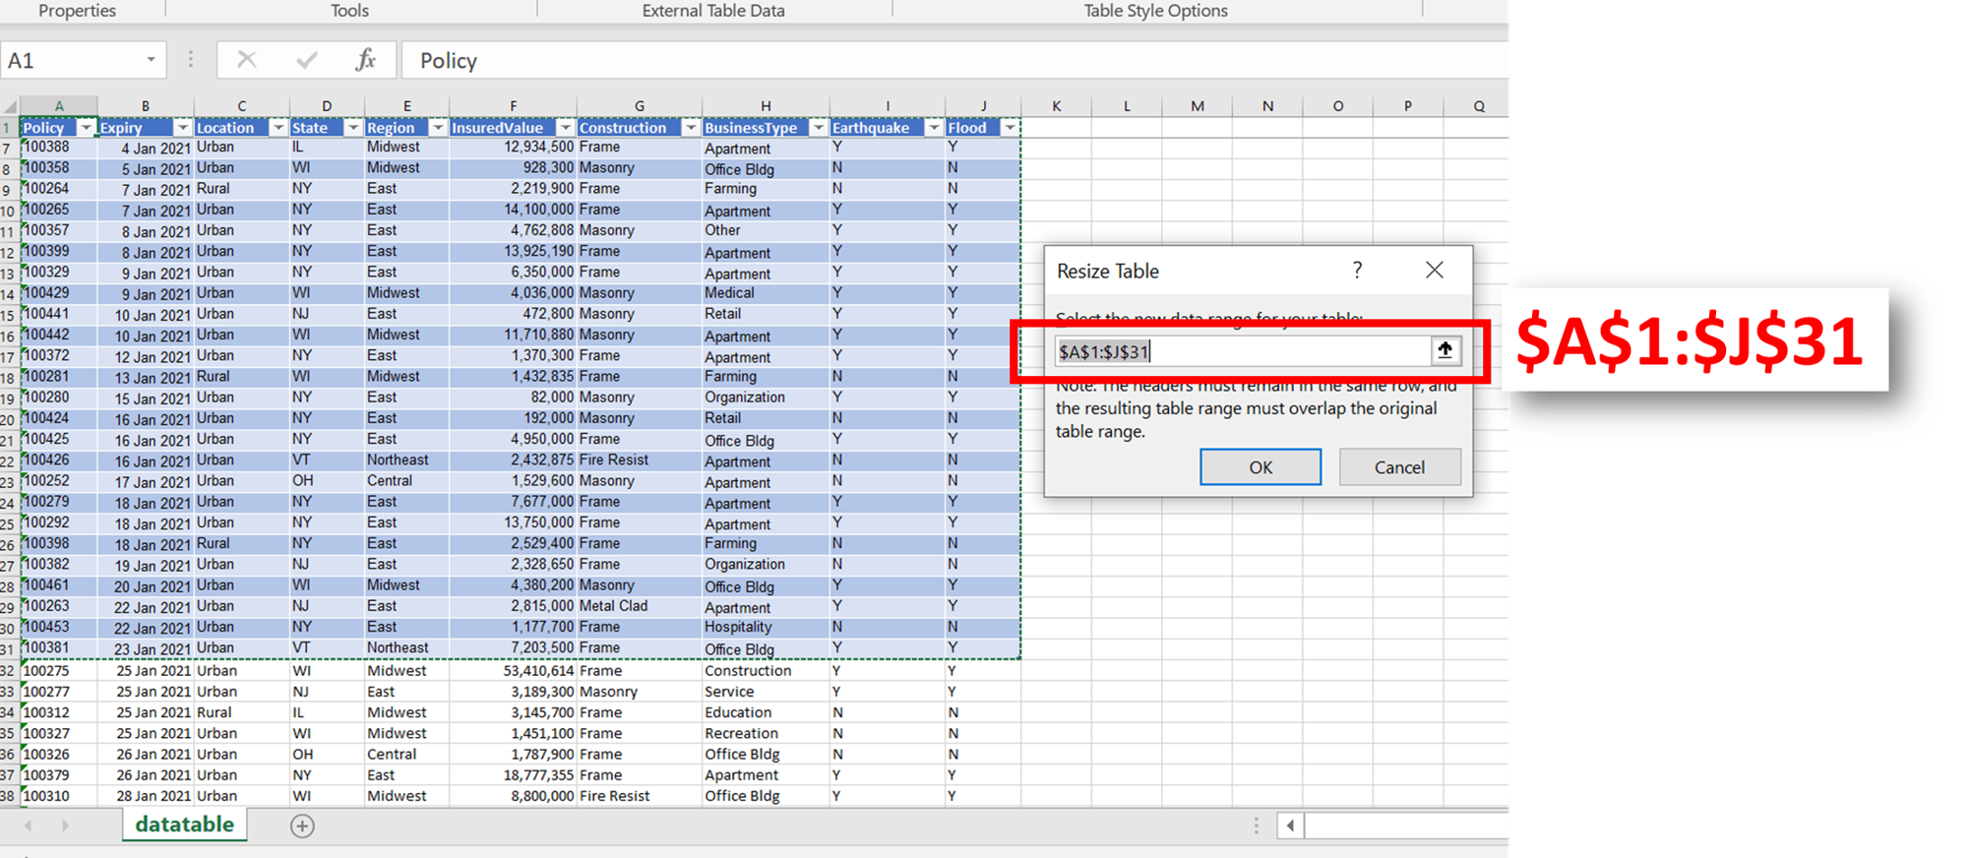Click the collapse dialog range selector icon

pyautogui.click(x=1445, y=350)
